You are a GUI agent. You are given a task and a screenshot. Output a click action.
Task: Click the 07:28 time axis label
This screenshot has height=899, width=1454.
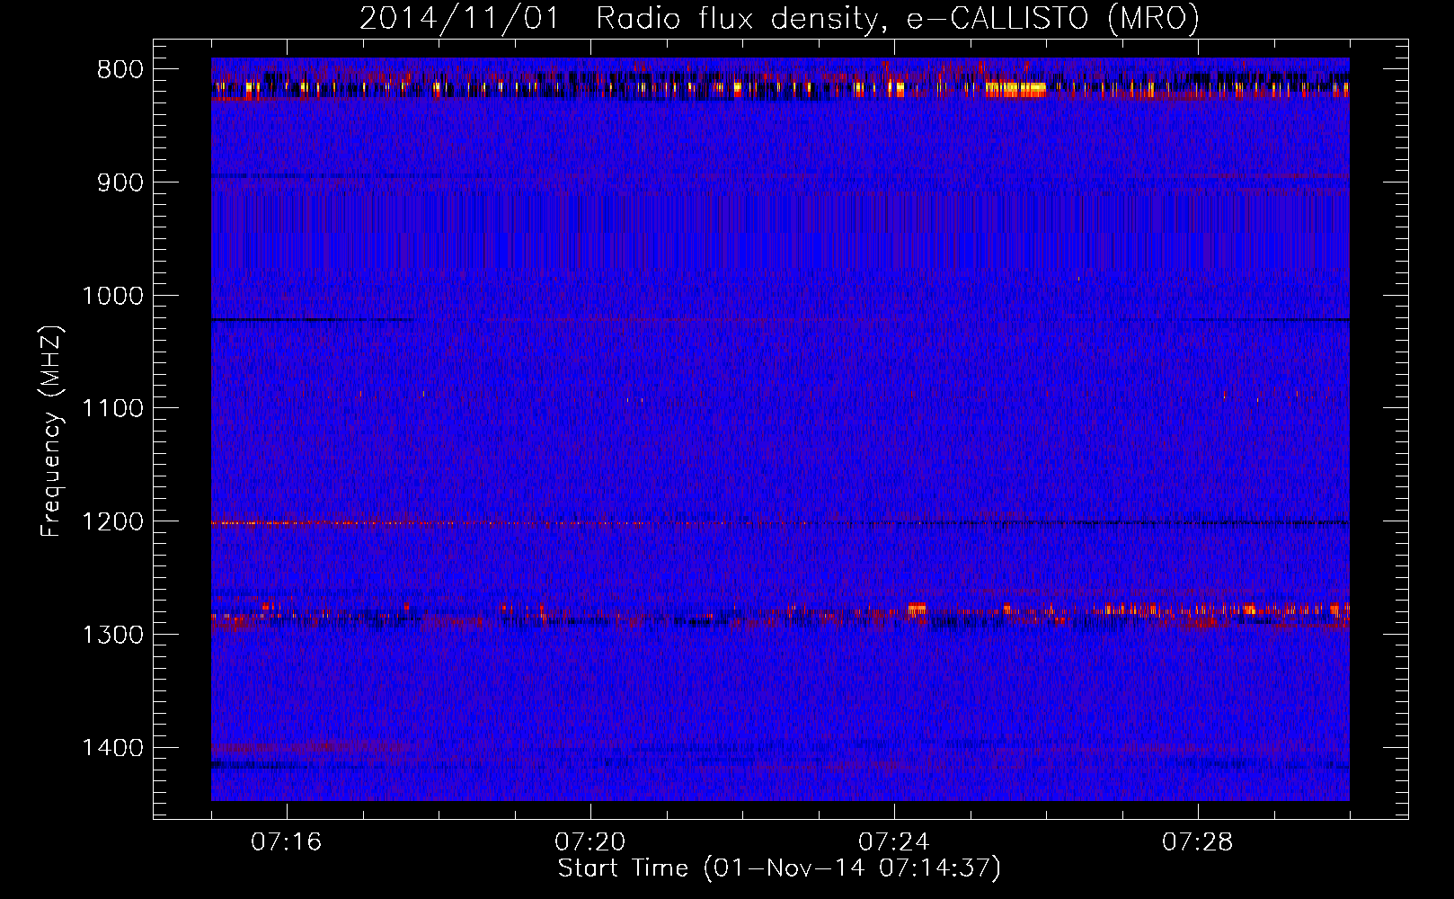(x=1197, y=842)
